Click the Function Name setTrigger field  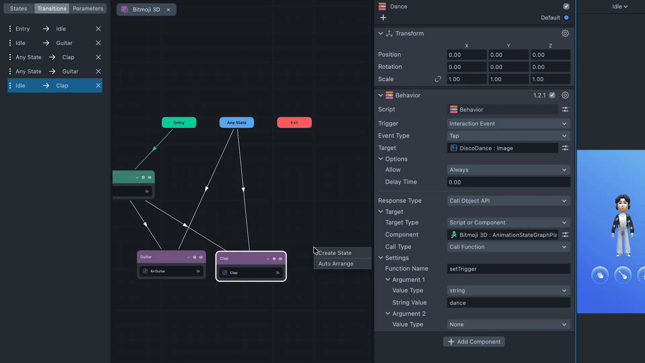(x=508, y=269)
